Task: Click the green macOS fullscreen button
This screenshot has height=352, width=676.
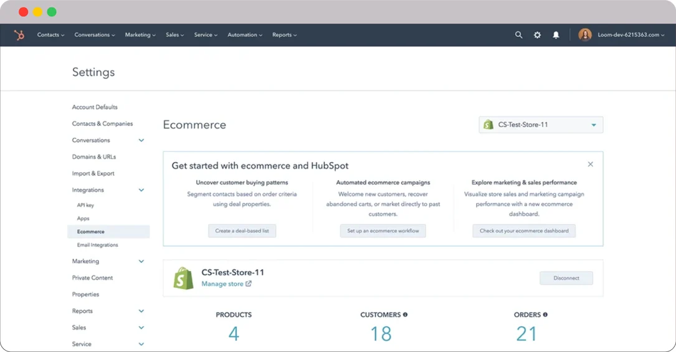Action: pyautogui.click(x=52, y=12)
